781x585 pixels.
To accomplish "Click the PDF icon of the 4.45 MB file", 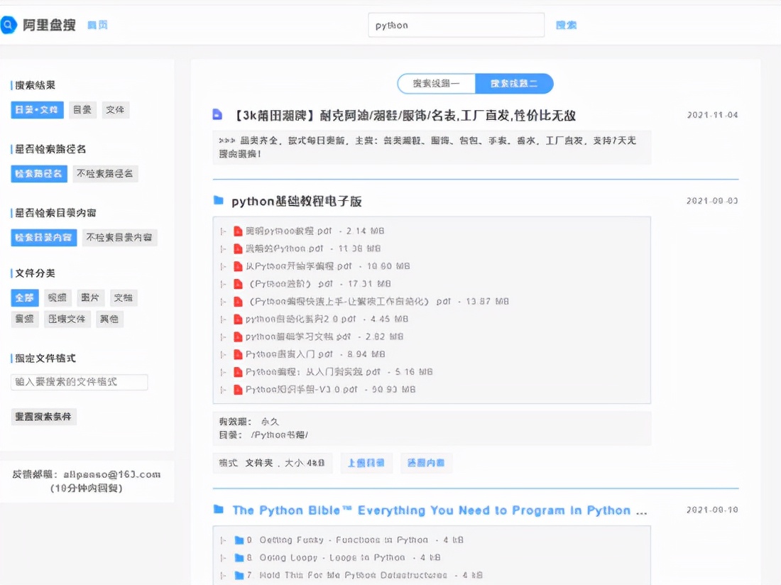I will tap(238, 319).
